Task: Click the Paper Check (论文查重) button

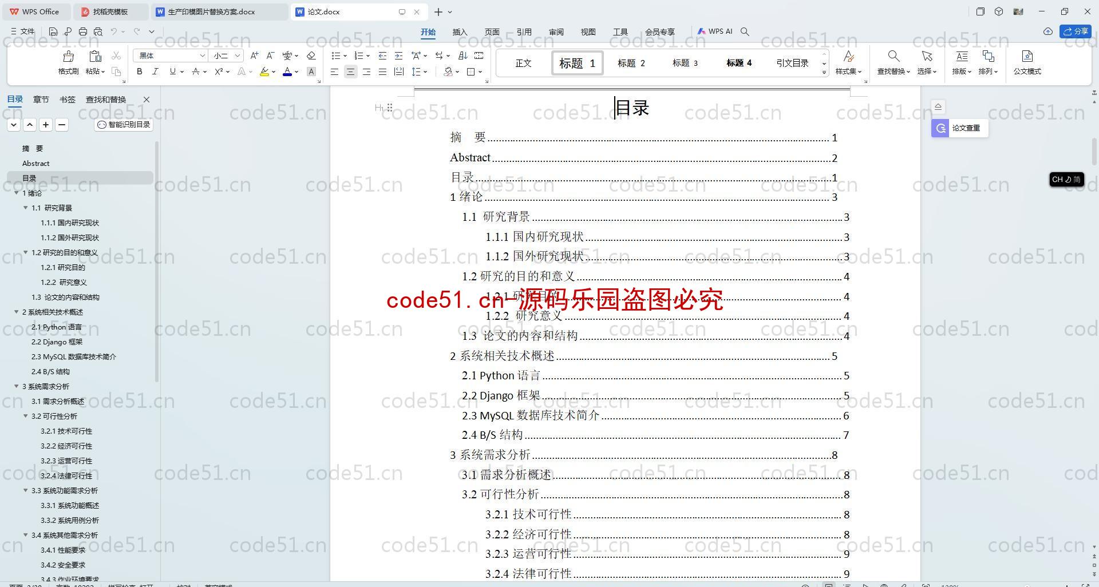Action: coord(959,128)
